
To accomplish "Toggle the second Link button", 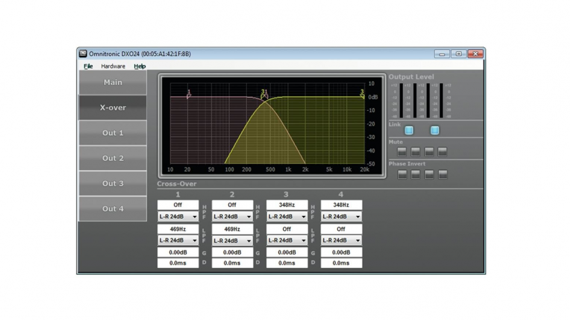I will coord(435,130).
